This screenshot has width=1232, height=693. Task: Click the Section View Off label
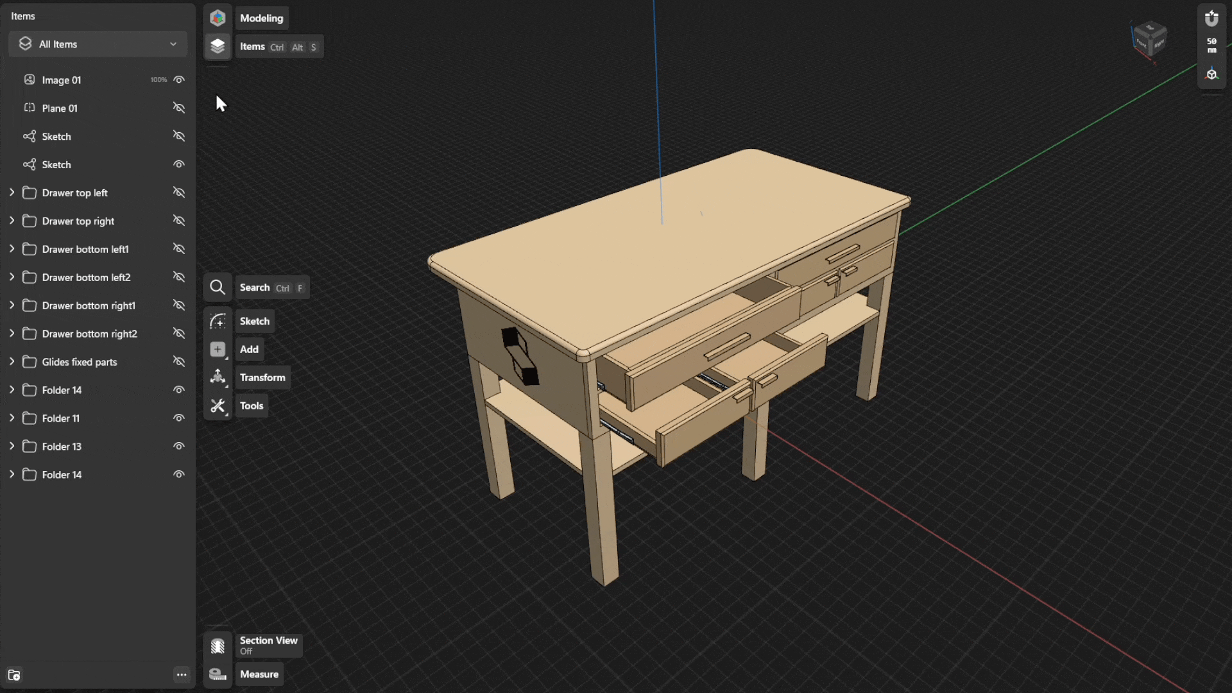[268, 645]
